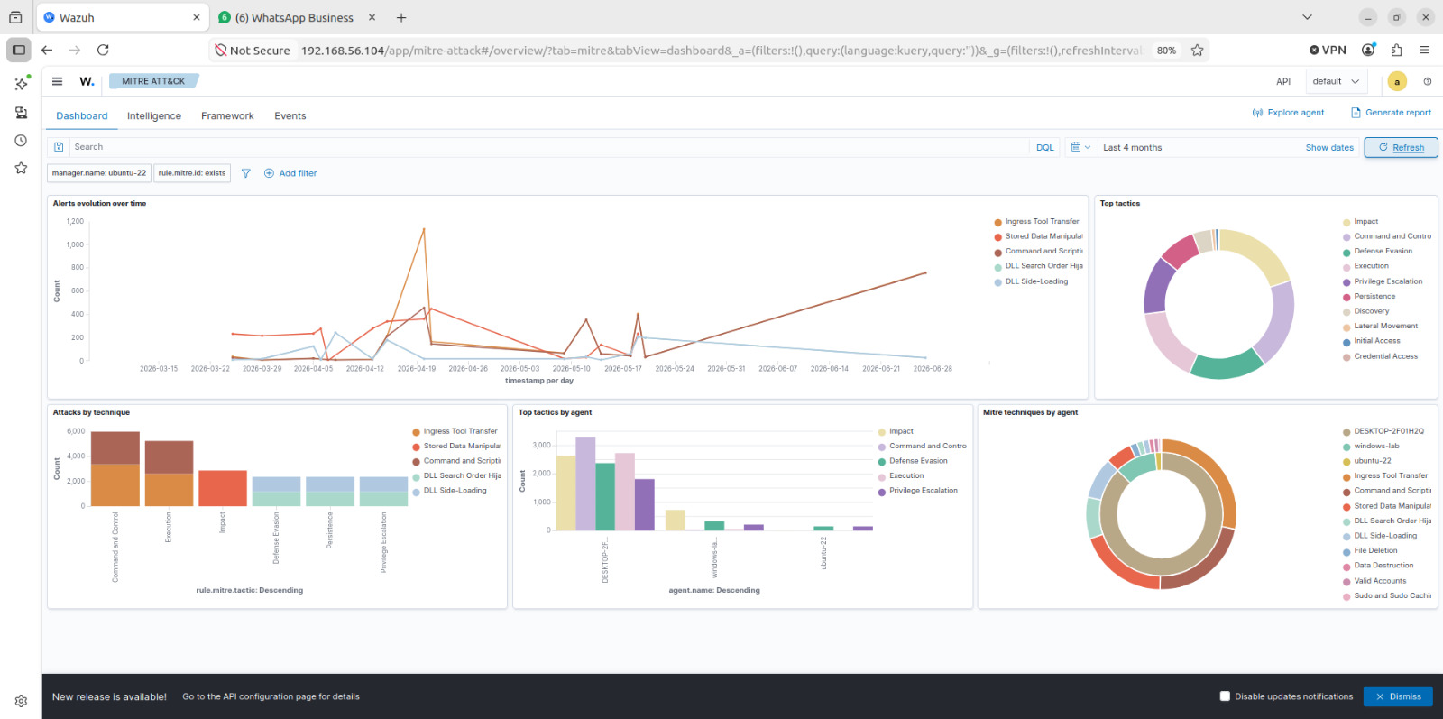Click the bookmark star in address bar
The width and height of the screenshot is (1443, 719).
click(1197, 51)
